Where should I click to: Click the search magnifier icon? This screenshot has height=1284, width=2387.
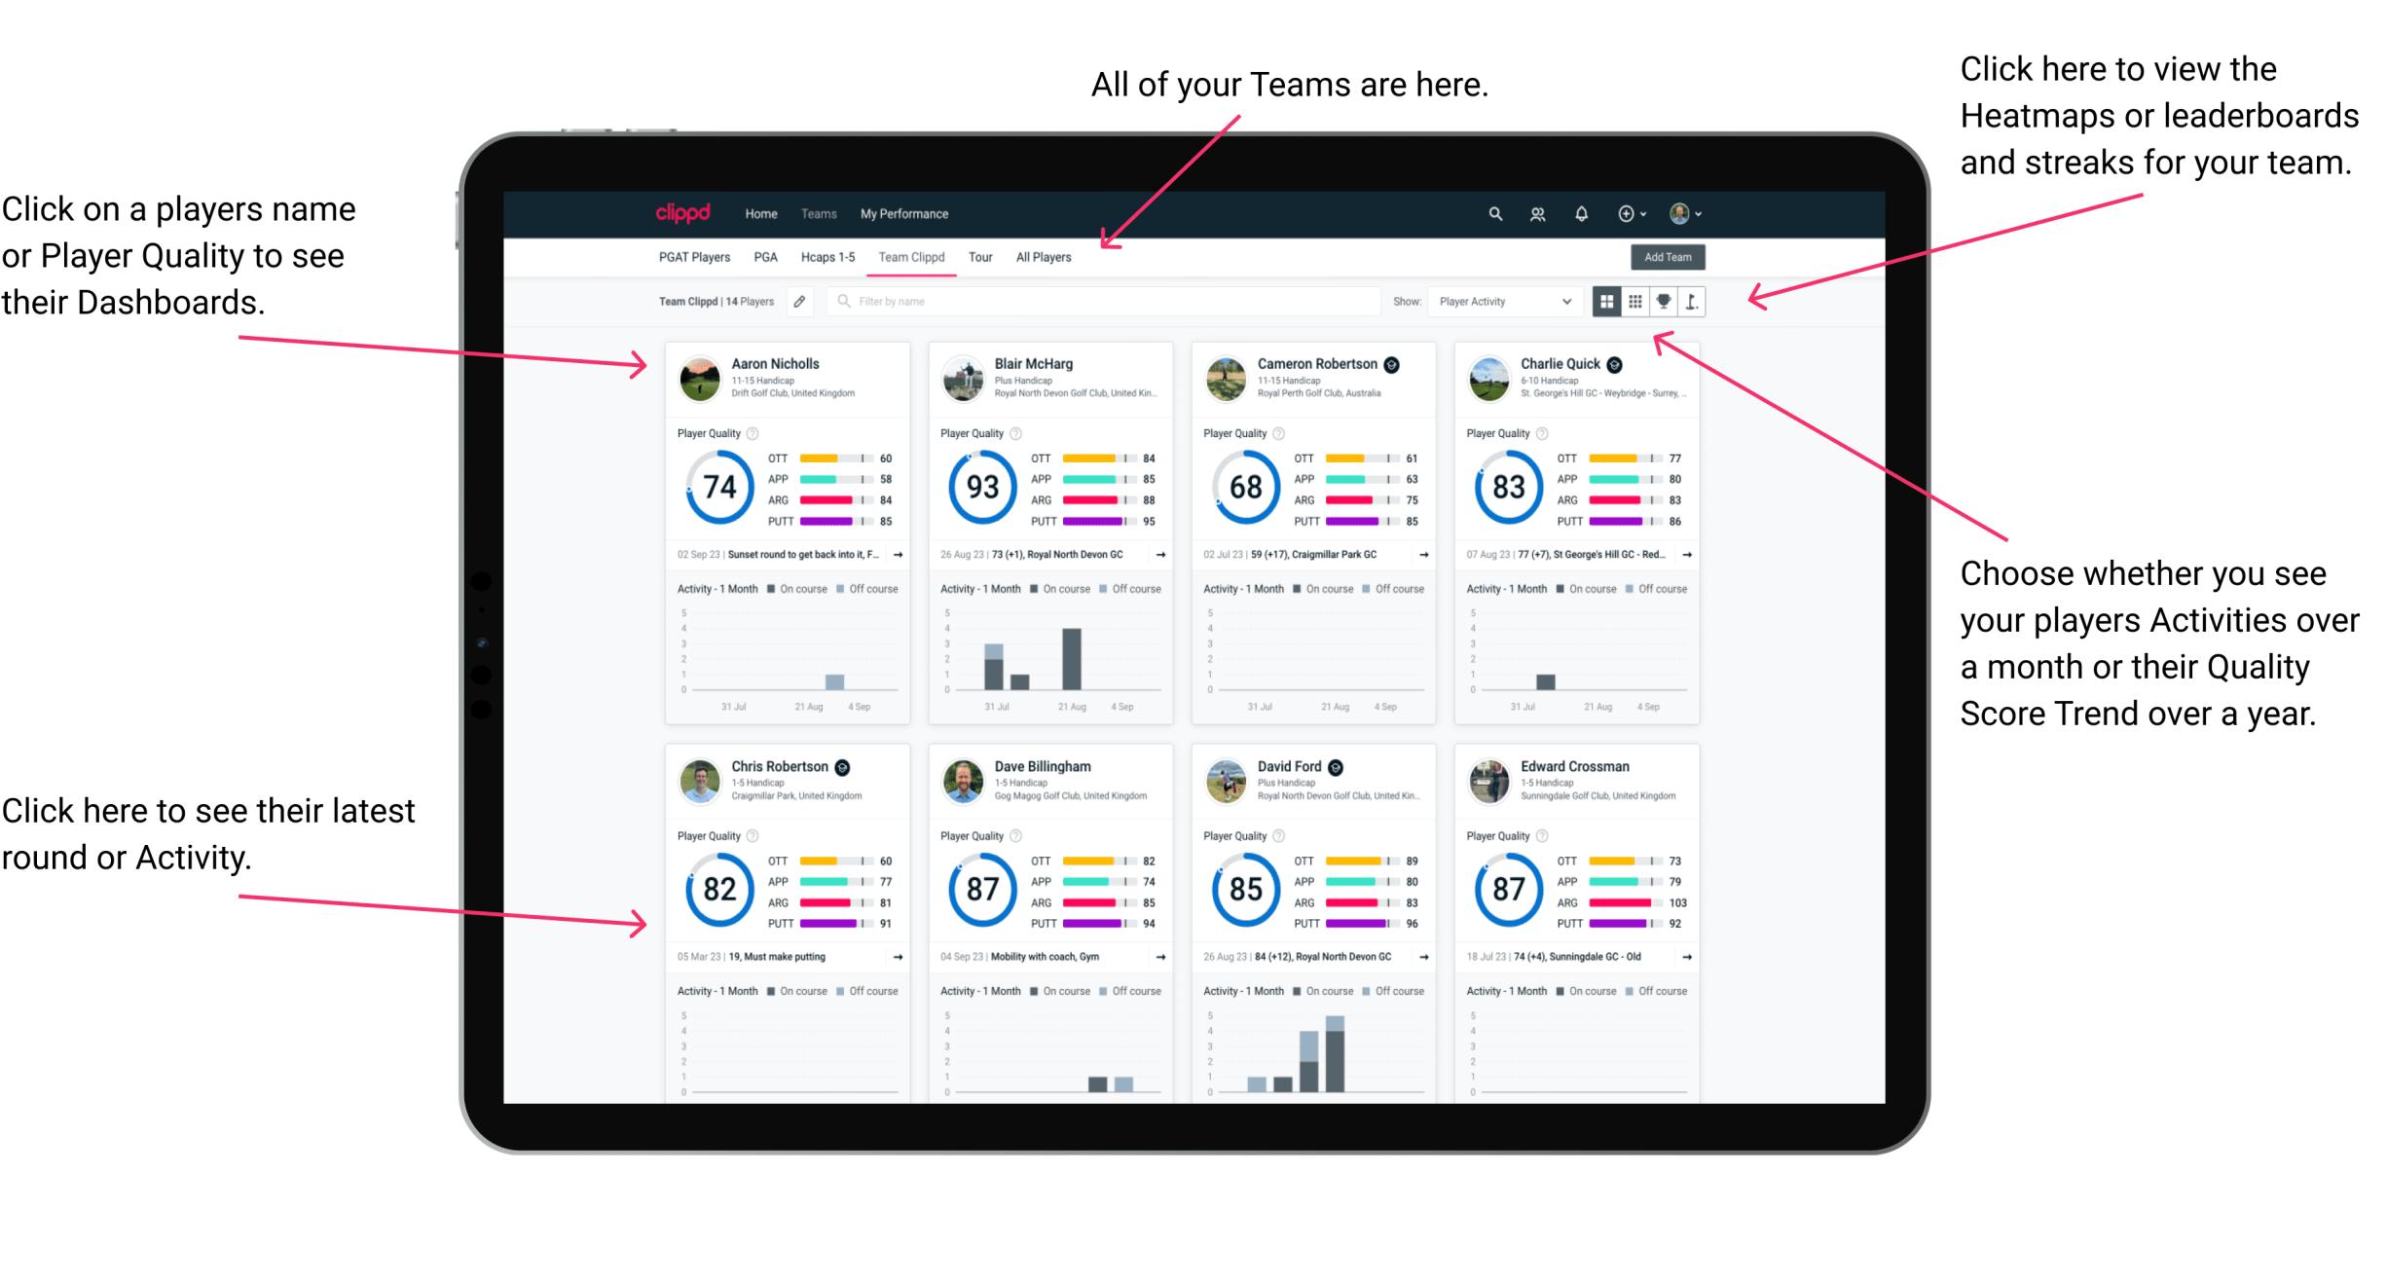point(1492,213)
